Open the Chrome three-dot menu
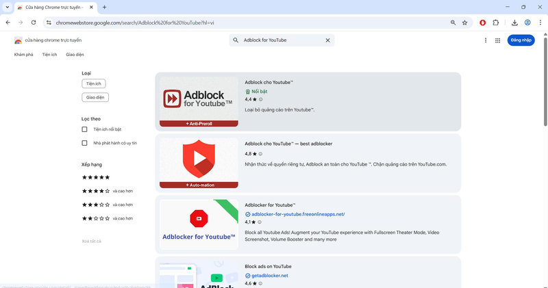Screen dimensions: 548x288 click(x=540, y=23)
